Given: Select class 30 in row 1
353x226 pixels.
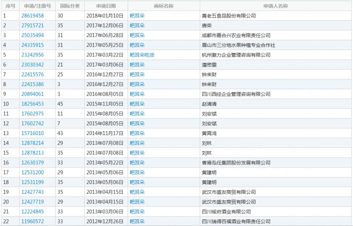Looking at the screenshot, I should click(x=60, y=16).
